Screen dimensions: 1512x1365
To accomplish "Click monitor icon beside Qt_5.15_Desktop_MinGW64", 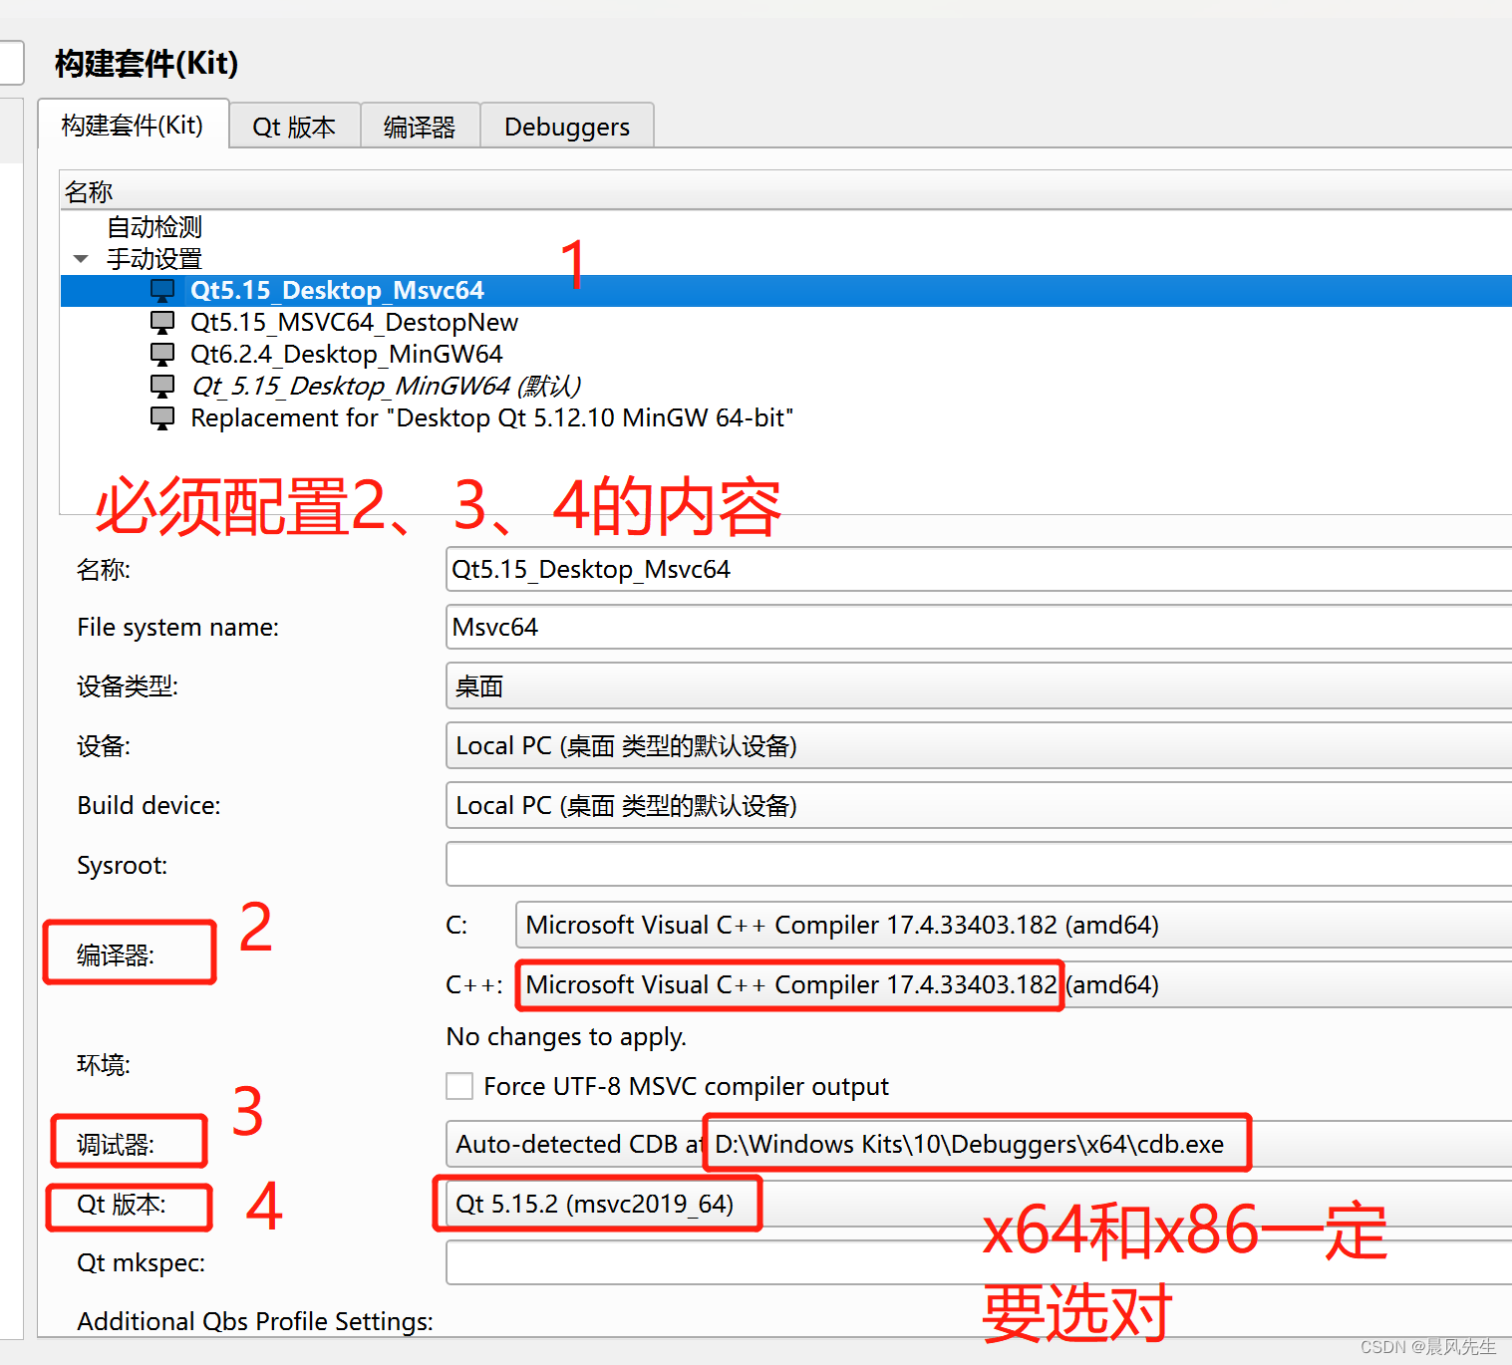I will [162, 386].
